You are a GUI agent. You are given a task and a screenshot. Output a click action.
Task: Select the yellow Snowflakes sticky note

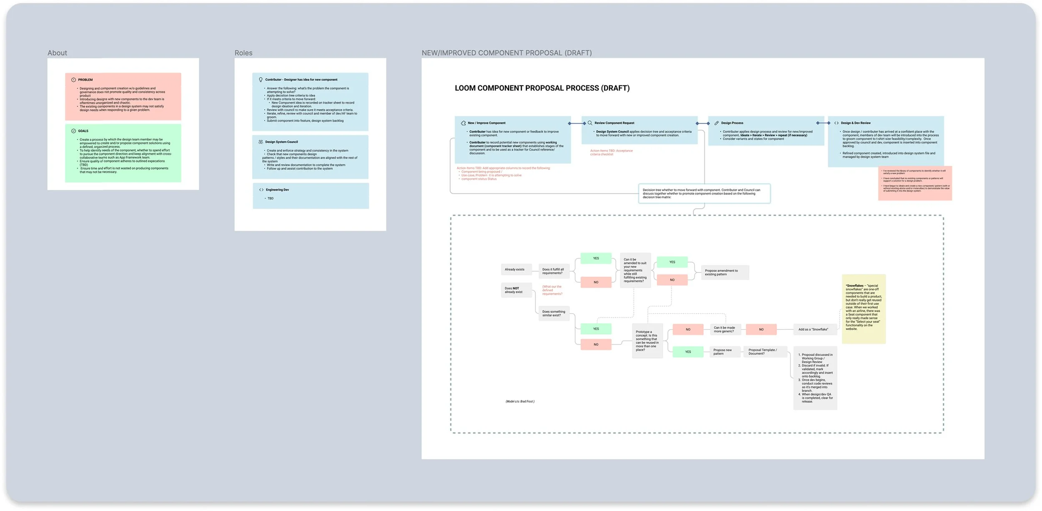tap(863, 309)
